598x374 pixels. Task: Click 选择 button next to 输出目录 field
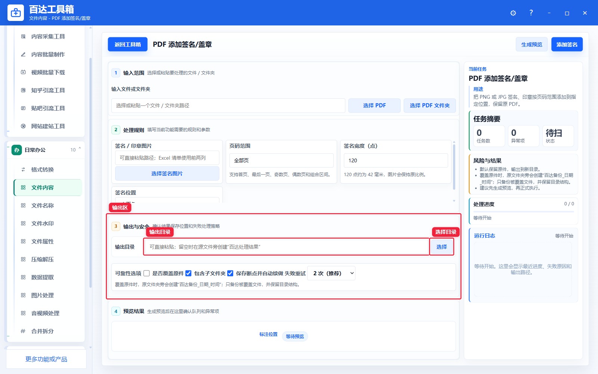point(442,247)
